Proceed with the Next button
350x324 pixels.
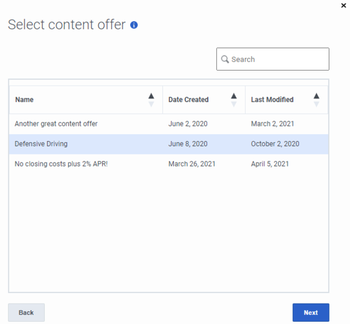[x=311, y=312]
